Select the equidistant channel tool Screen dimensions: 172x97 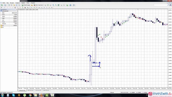tap(15, 8)
